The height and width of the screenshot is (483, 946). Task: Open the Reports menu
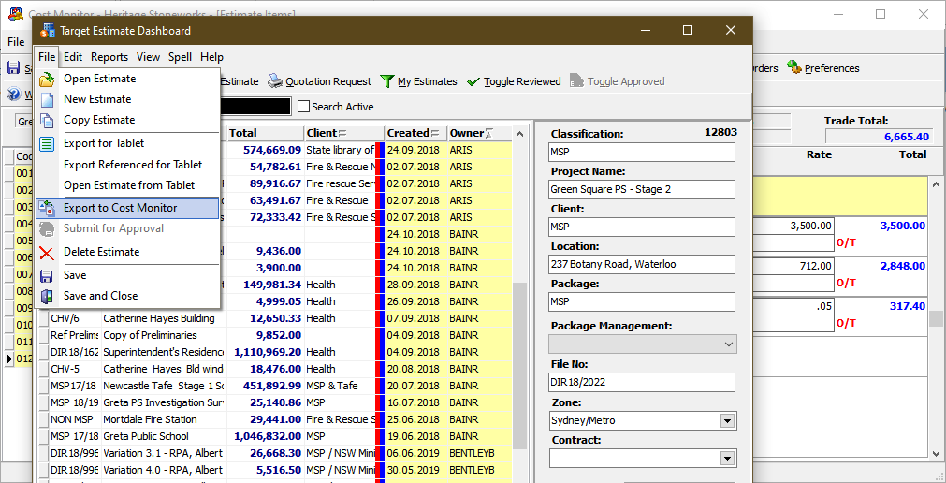pos(109,57)
